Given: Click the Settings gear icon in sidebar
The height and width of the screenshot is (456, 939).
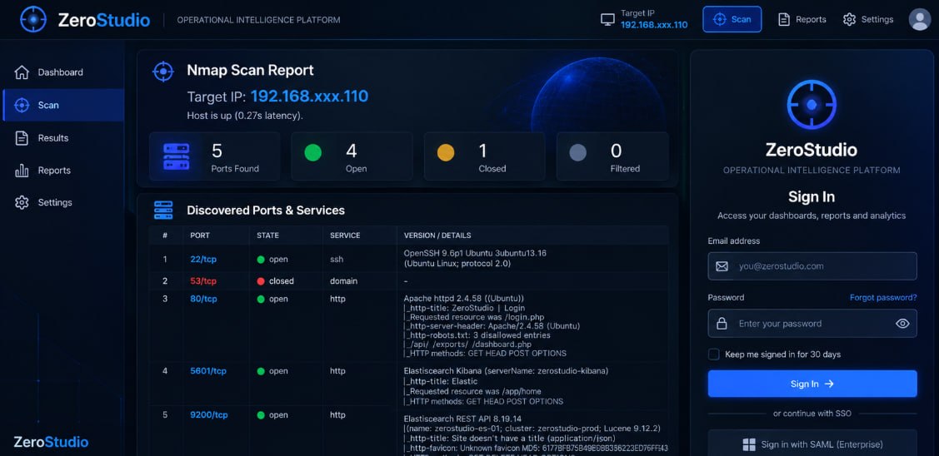Looking at the screenshot, I should [x=22, y=203].
